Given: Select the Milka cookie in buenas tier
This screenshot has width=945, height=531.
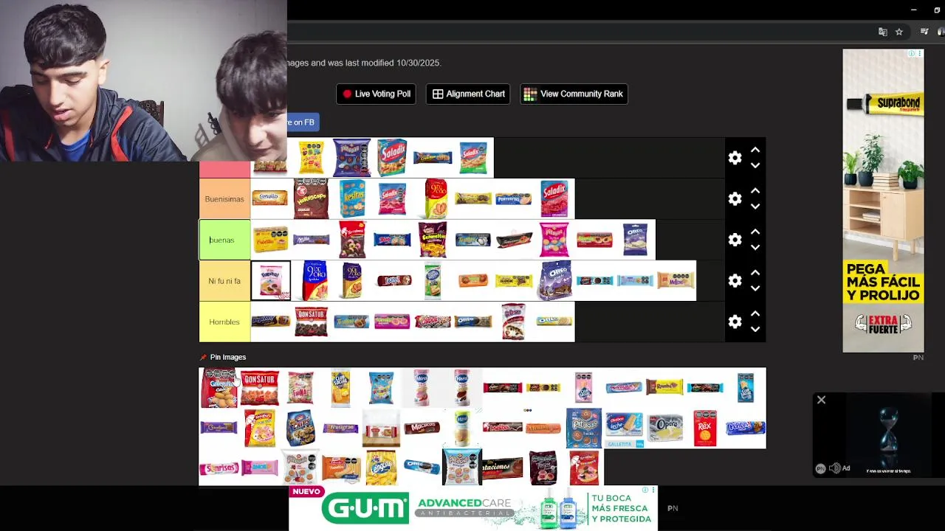Looking at the screenshot, I should click(311, 240).
